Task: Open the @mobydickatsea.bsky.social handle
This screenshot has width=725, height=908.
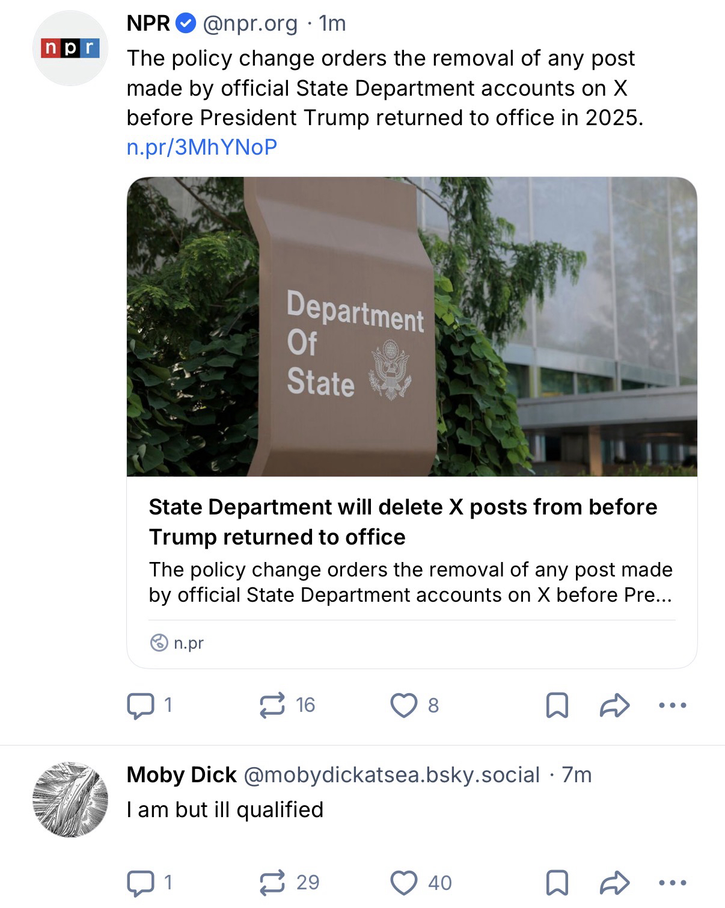Action: (x=391, y=775)
